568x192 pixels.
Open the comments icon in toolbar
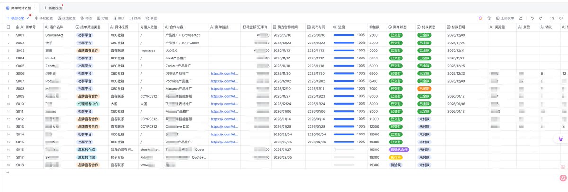pyautogui.click(x=560, y=17)
